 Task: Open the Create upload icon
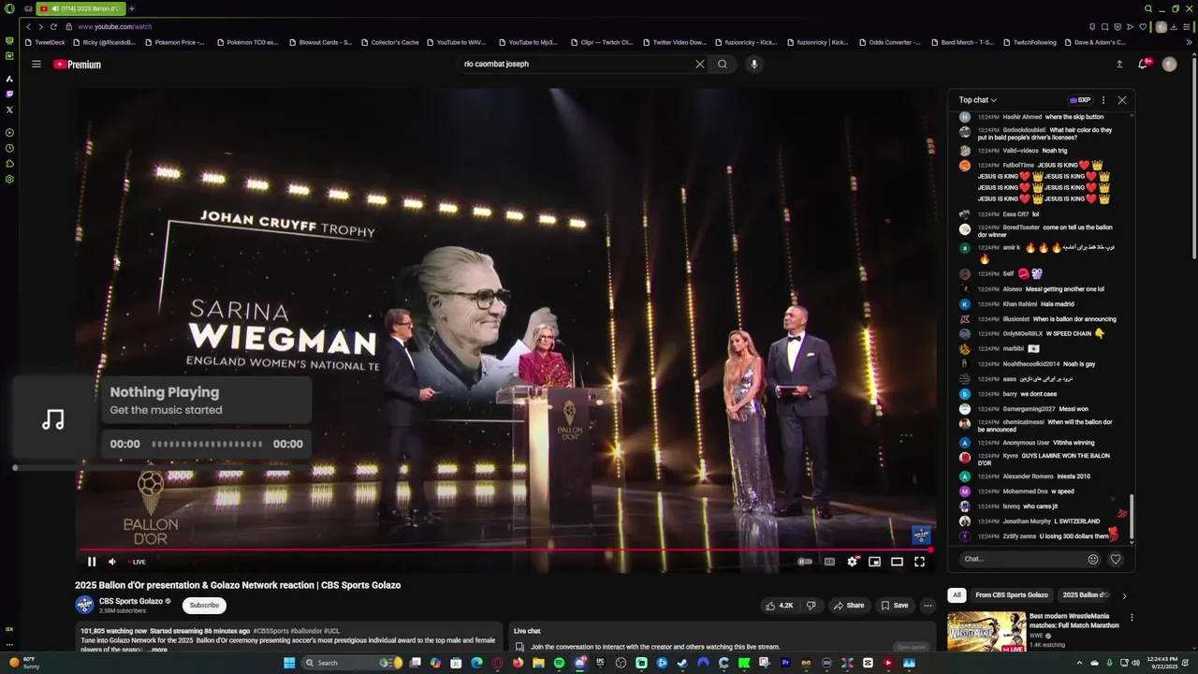click(x=1119, y=64)
